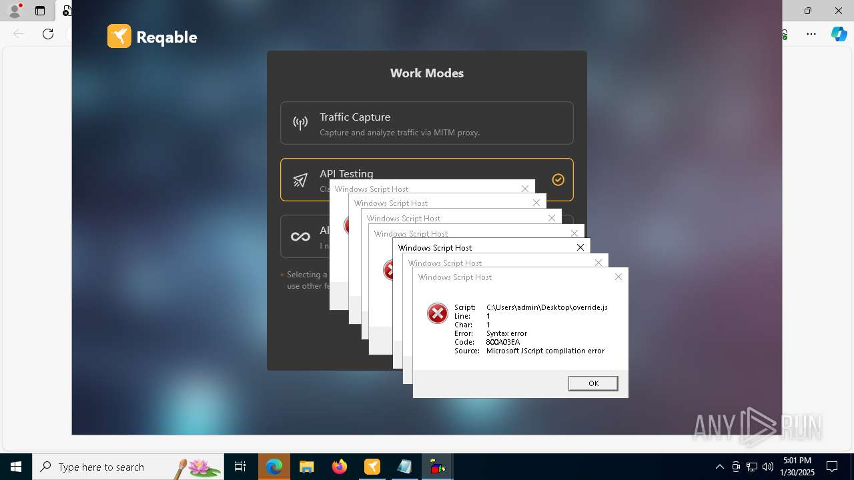Refresh the browser page
This screenshot has height=480, width=854.
click(x=48, y=34)
